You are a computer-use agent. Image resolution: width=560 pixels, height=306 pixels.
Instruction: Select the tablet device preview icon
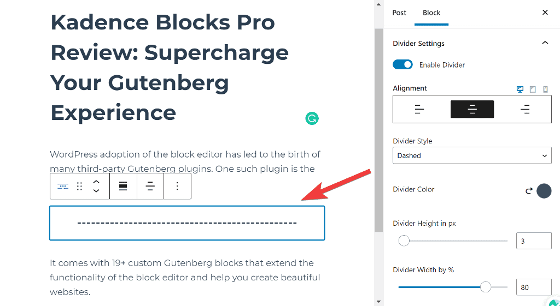533,89
